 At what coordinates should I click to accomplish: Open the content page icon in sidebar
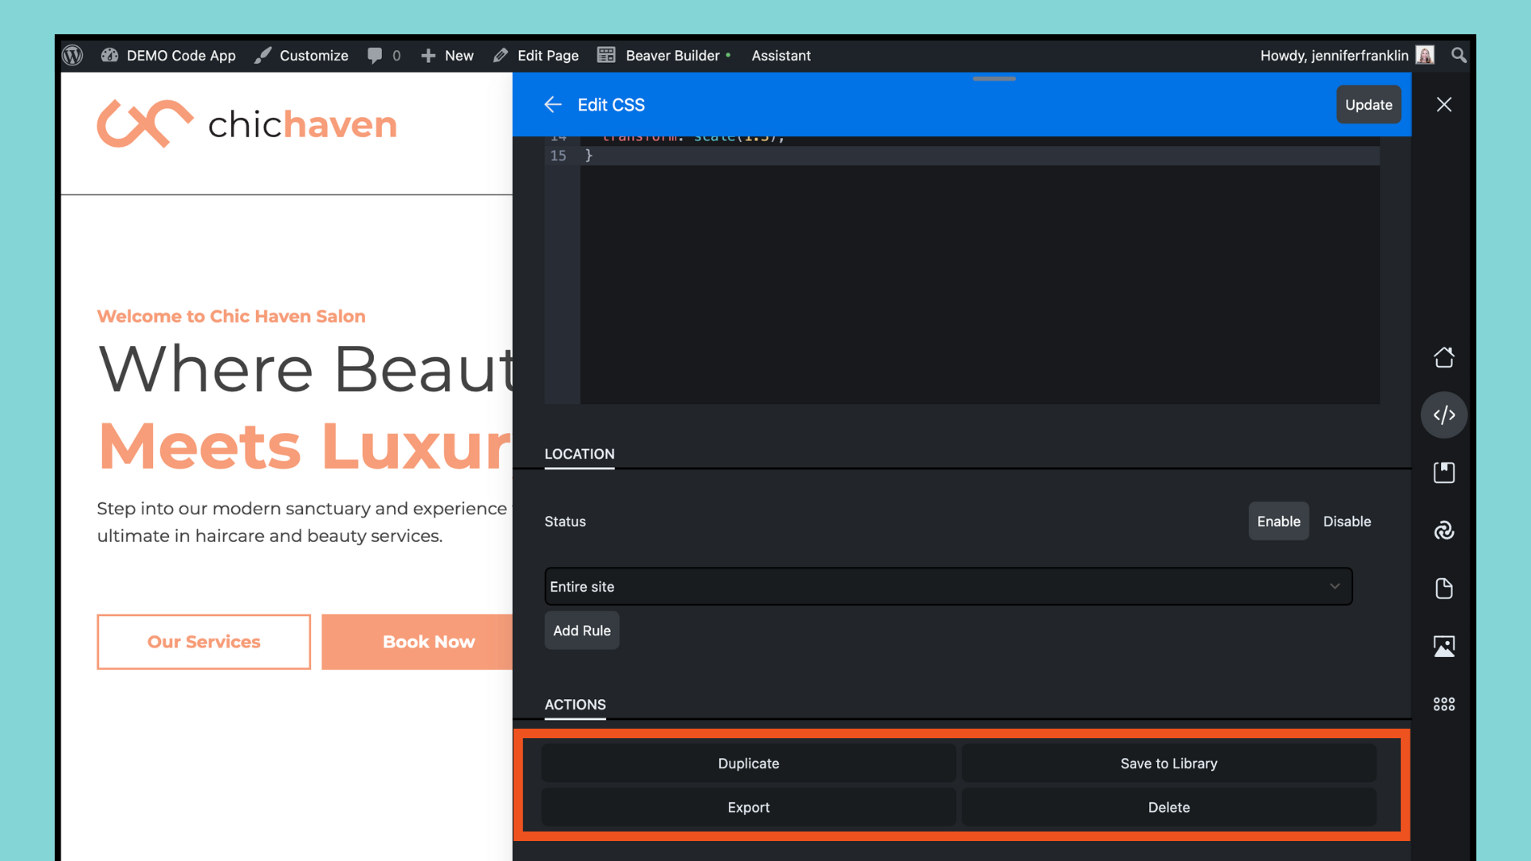tap(1443, 588)
